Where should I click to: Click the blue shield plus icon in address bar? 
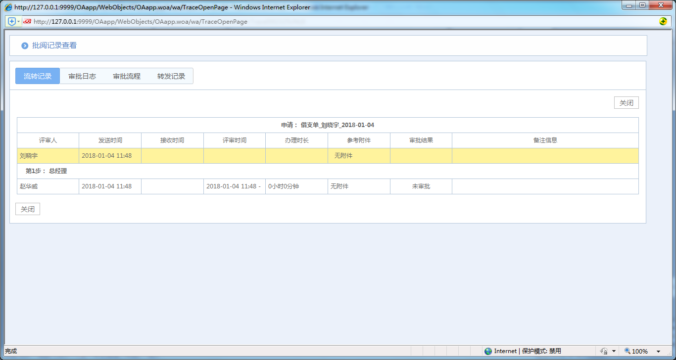point(12,21)
